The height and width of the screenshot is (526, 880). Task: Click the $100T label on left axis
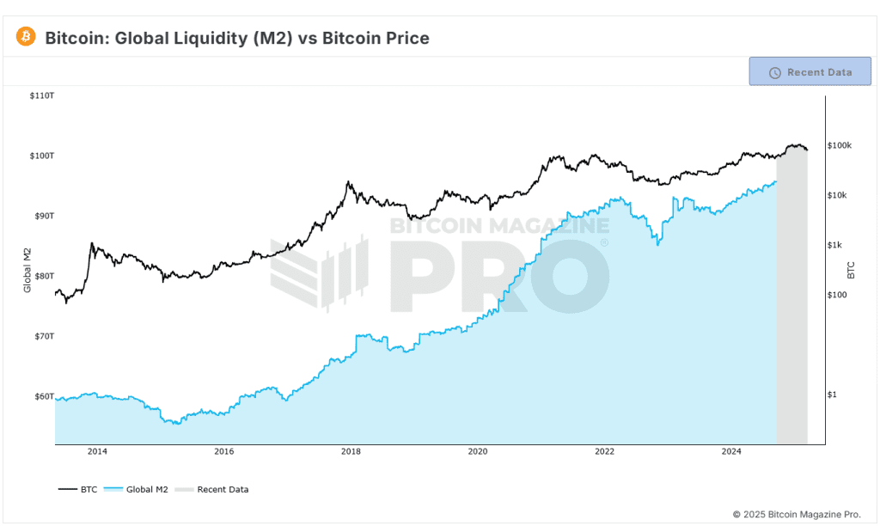42,156
